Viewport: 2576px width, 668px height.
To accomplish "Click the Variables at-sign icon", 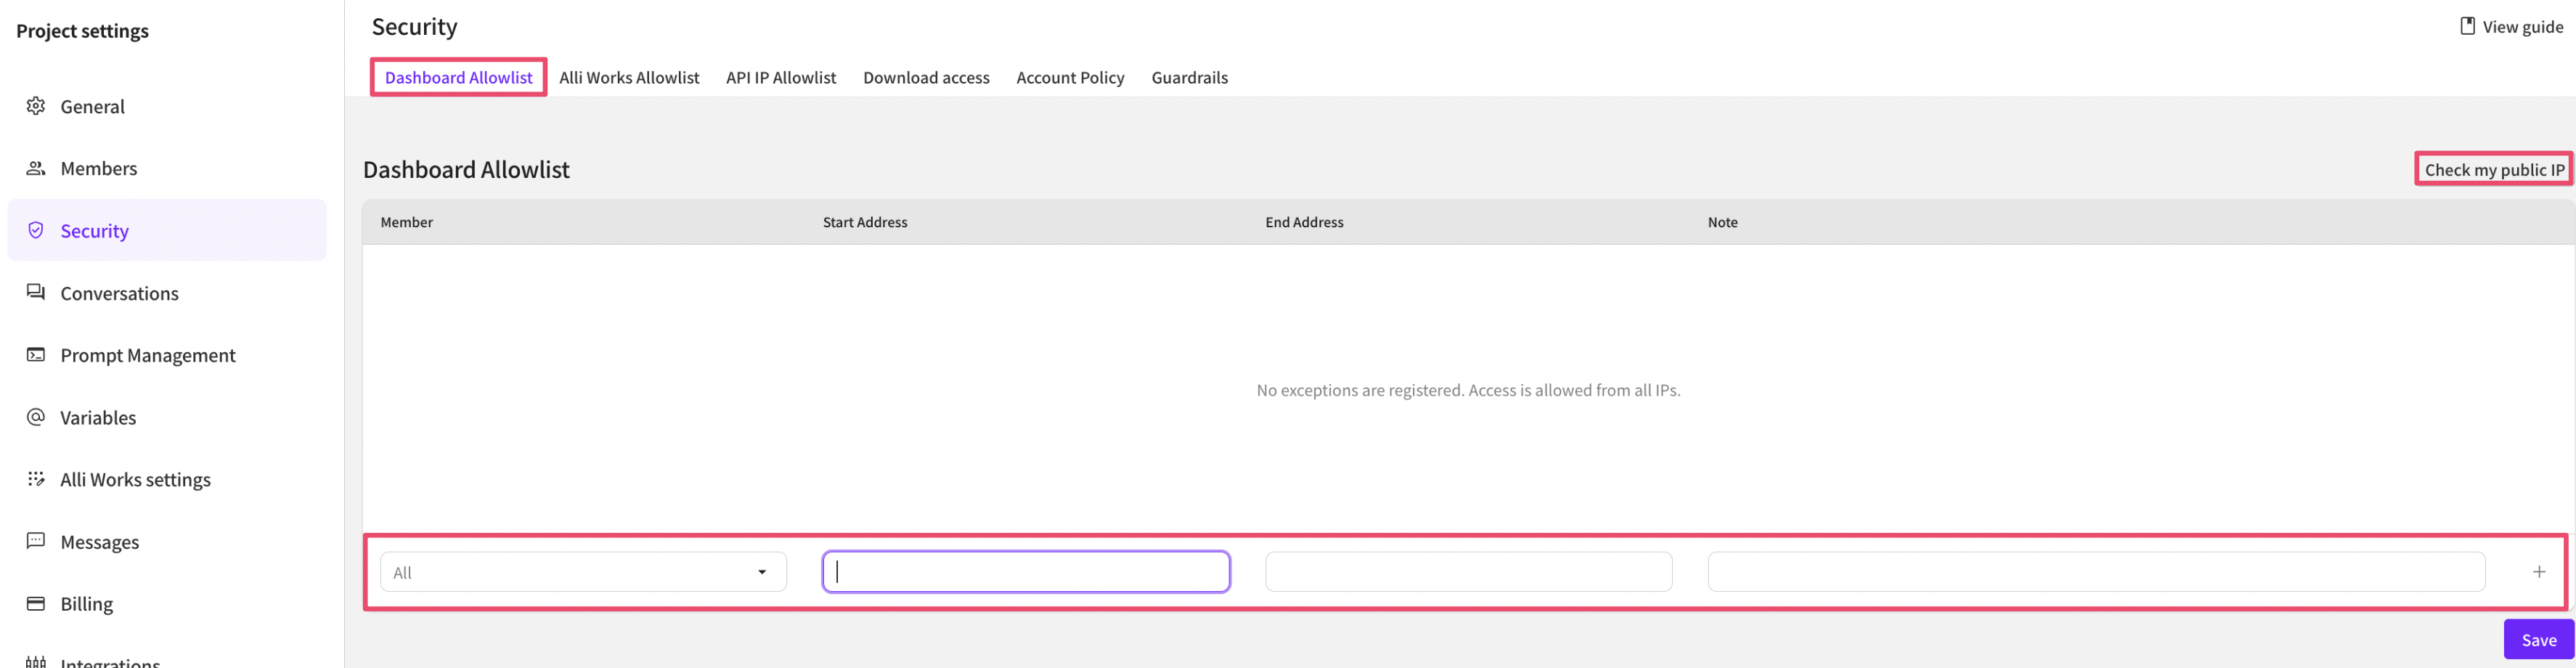I will (x=36, y=417).
